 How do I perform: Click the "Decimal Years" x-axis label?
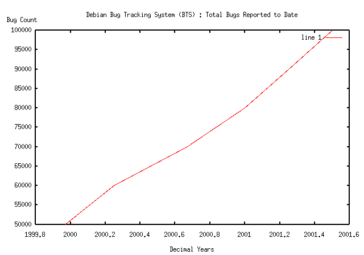pos(192,249)
